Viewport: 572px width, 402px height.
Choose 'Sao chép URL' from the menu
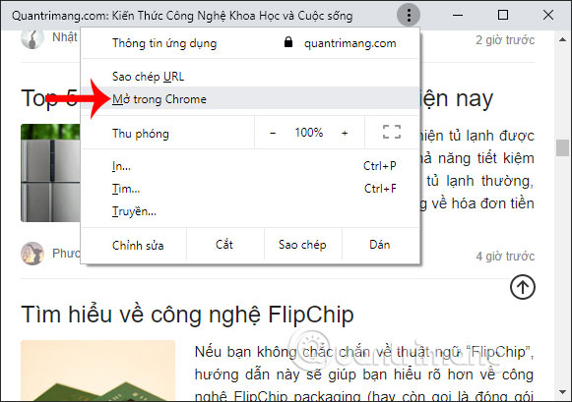pos(250,77)
